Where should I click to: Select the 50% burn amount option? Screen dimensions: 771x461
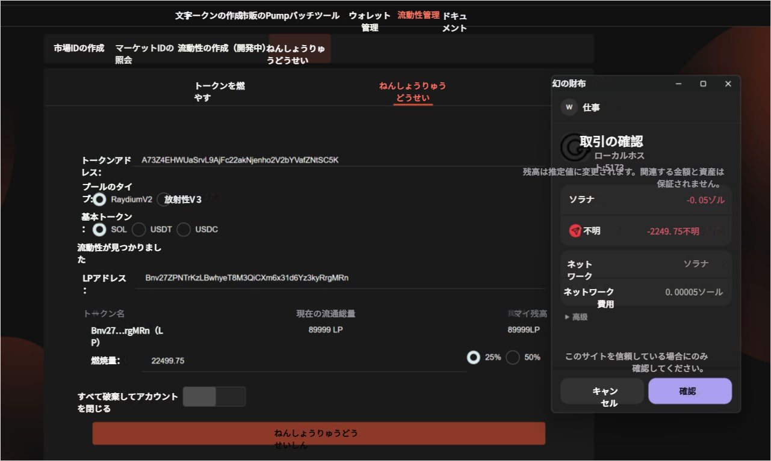pos(513,358)
